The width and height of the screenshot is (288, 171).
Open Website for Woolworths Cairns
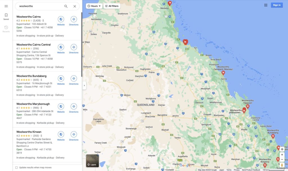61,21
